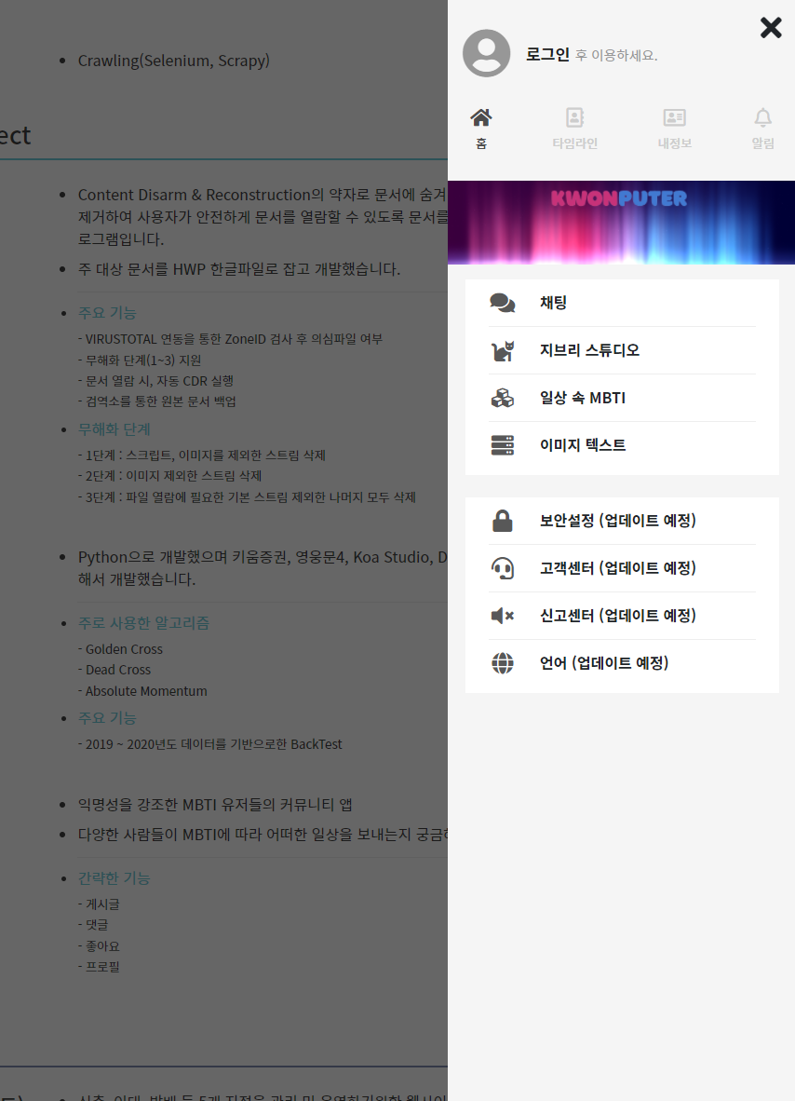Click the 고객센터 headset icon
The image size is (795, 1101).
503,568
